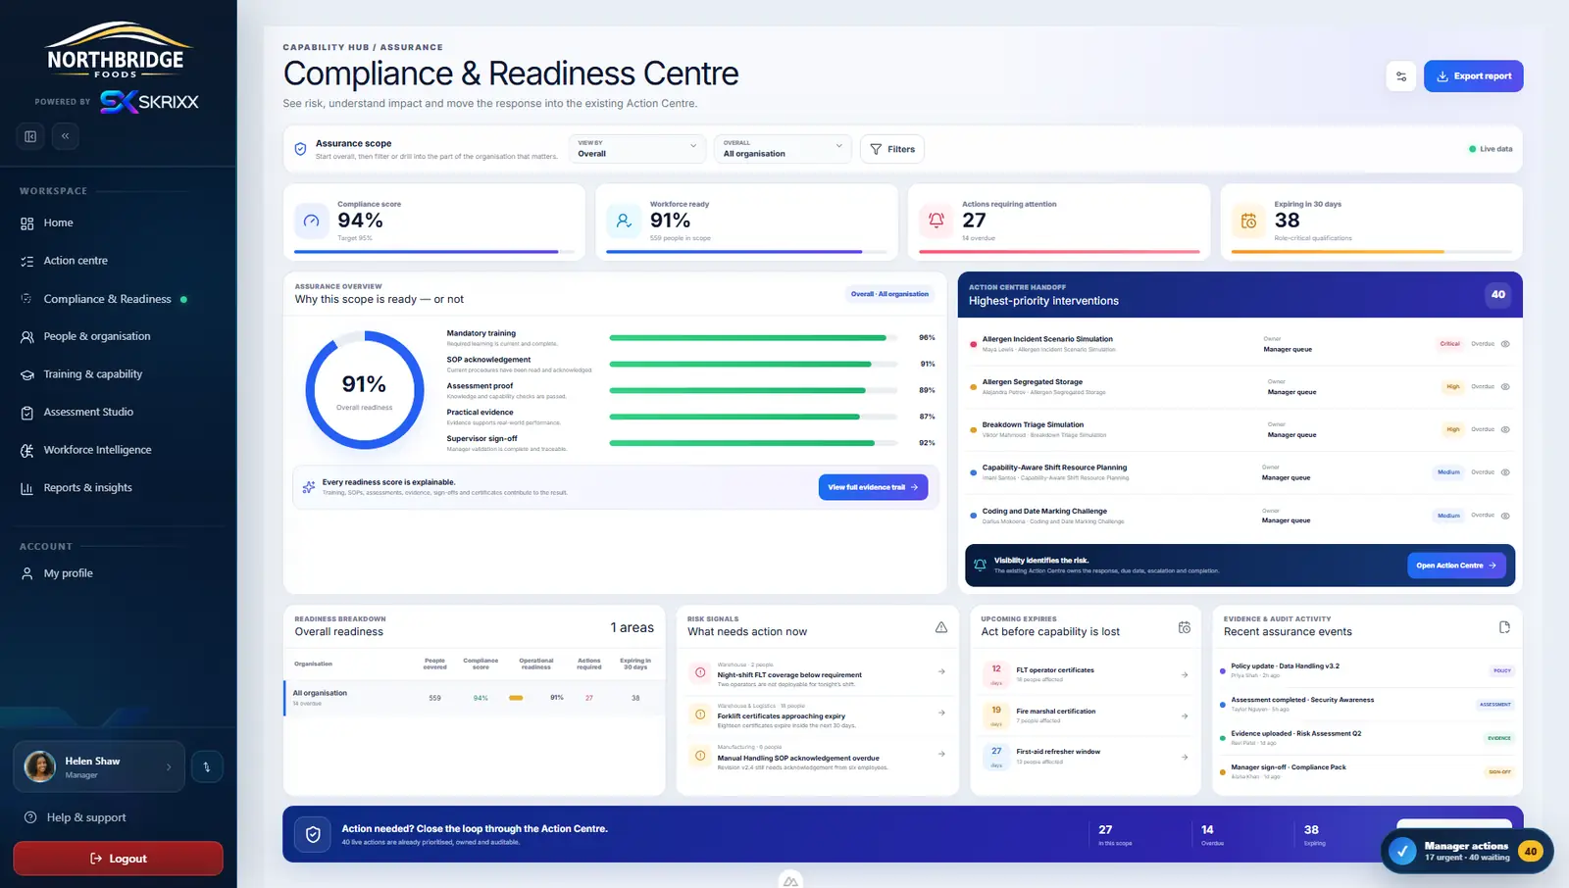
Task: Click the red Logout button
Action: (x=118, y=859)
